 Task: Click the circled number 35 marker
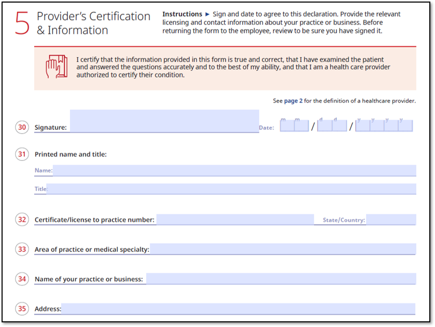22,309
